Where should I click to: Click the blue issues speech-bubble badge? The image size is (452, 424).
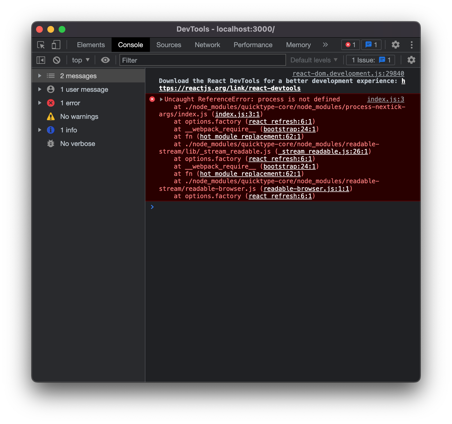coord(371,45)
